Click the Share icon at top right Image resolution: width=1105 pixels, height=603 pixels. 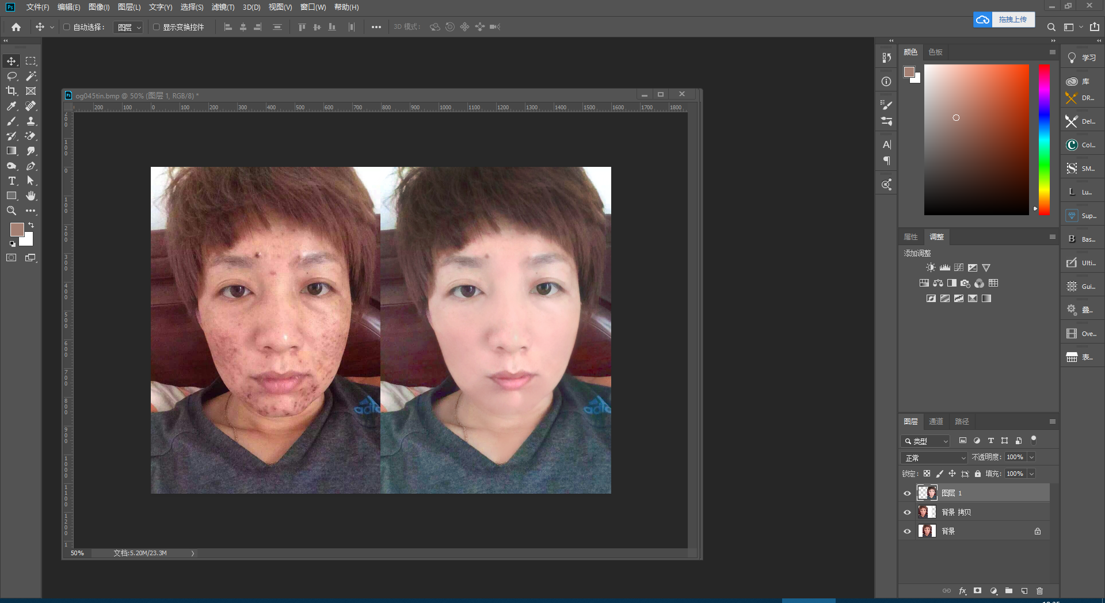(1094, 27)
